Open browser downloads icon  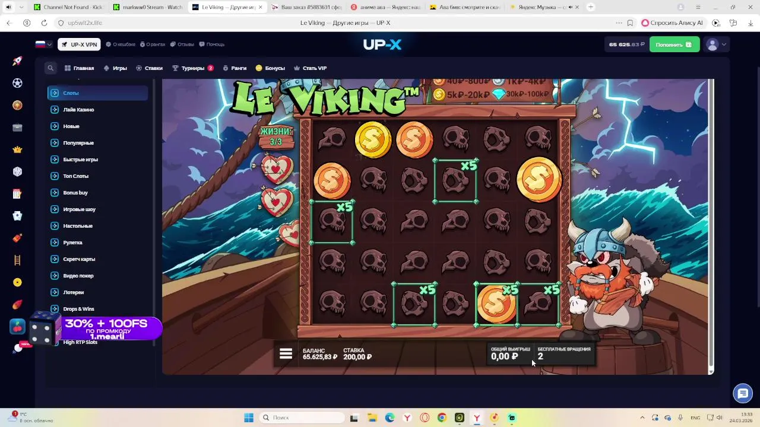point(750,23)
